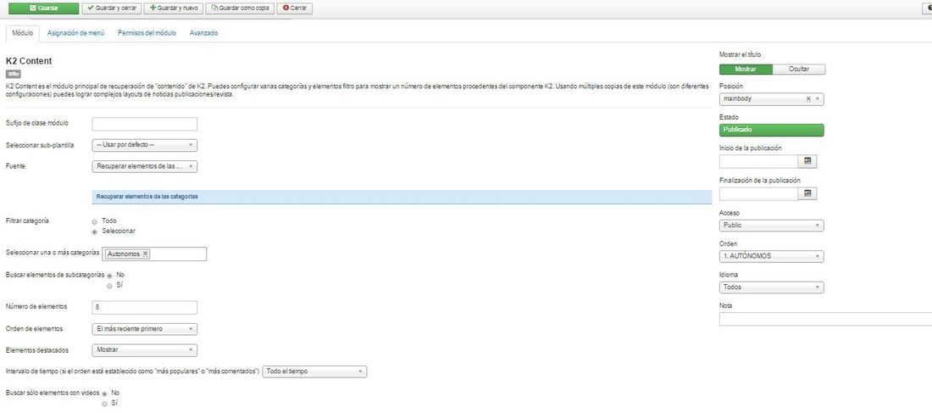Open calendar for Finalización de la publicación
This screenshot has width=932, height=413.
point(807,193)
